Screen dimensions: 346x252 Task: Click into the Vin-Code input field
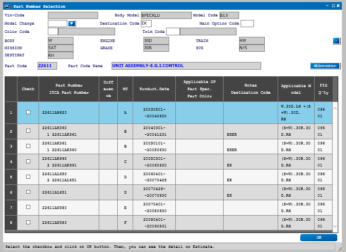[72, 15]
